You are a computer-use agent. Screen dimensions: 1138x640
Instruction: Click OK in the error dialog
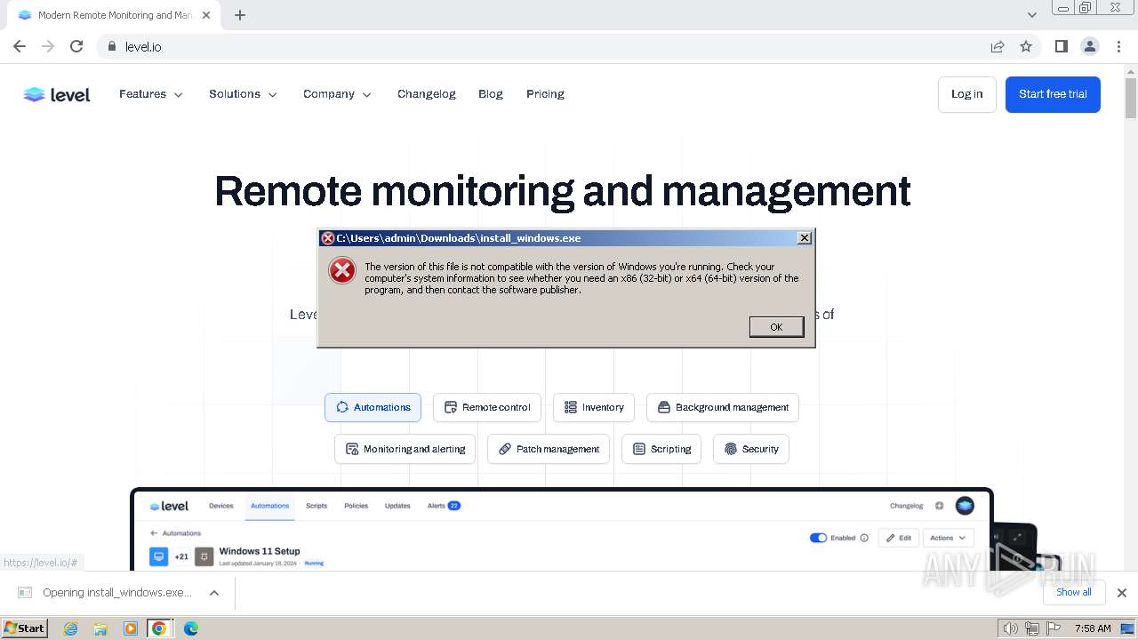coord(776,327)
